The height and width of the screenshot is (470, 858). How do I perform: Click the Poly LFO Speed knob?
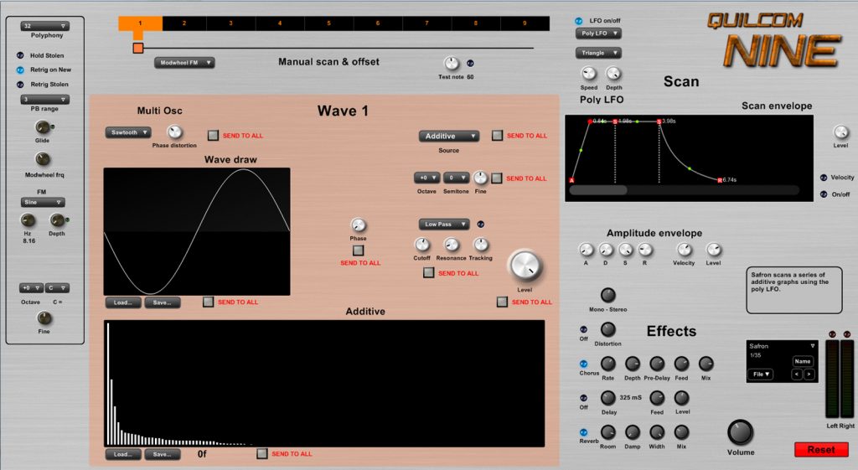(589, 75)
